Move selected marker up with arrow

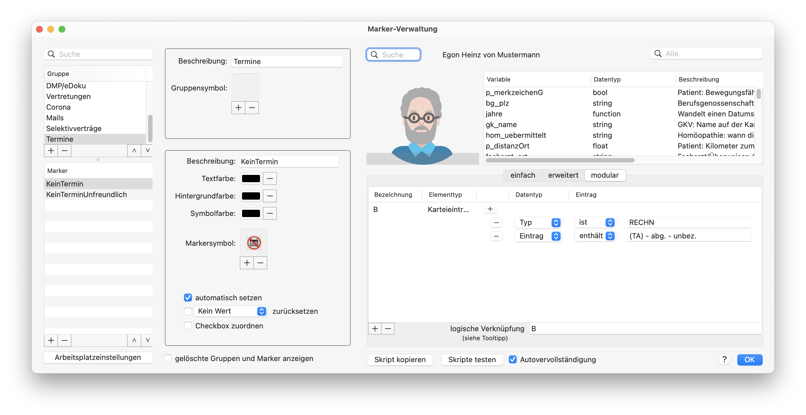click(134, 340)
